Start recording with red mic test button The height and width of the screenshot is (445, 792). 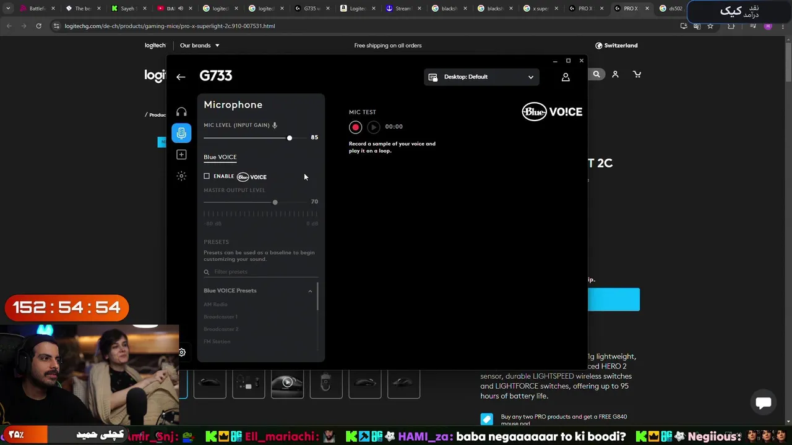point(355,127)
